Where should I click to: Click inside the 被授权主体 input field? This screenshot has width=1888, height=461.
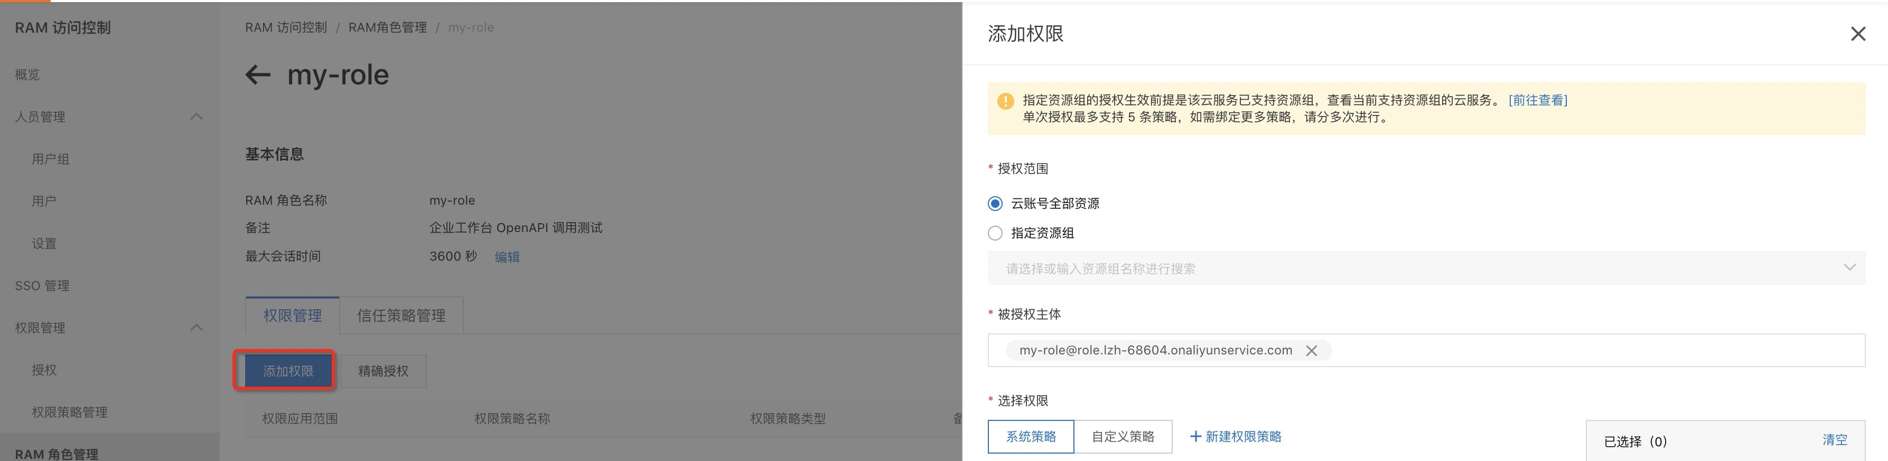click(x=1426, y=351)
